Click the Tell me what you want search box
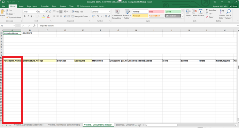 click(x=91, y=6)
